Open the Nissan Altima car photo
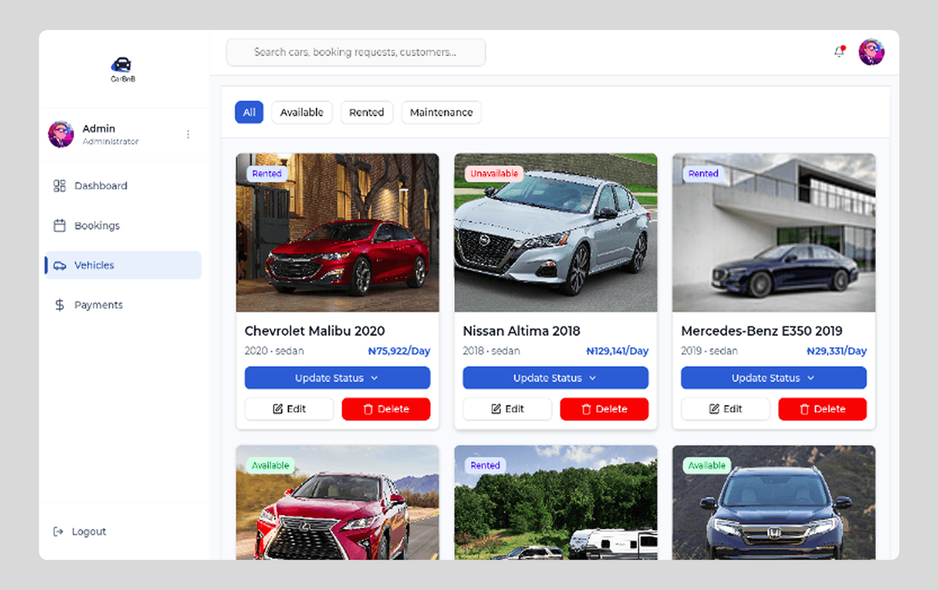 [556, 233]
